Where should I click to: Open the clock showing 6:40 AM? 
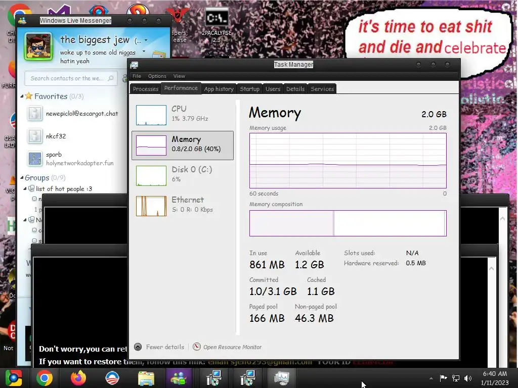point(495,378)
